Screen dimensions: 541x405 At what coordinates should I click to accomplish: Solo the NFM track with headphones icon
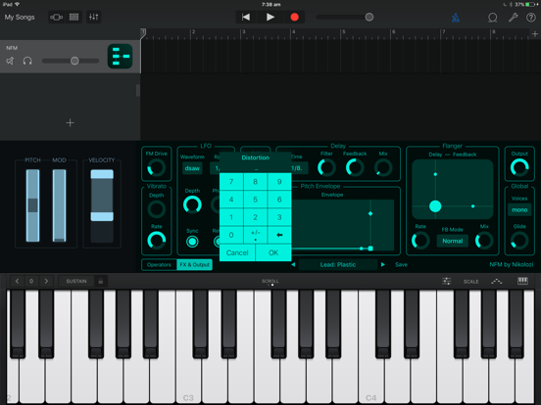[27, 61]
